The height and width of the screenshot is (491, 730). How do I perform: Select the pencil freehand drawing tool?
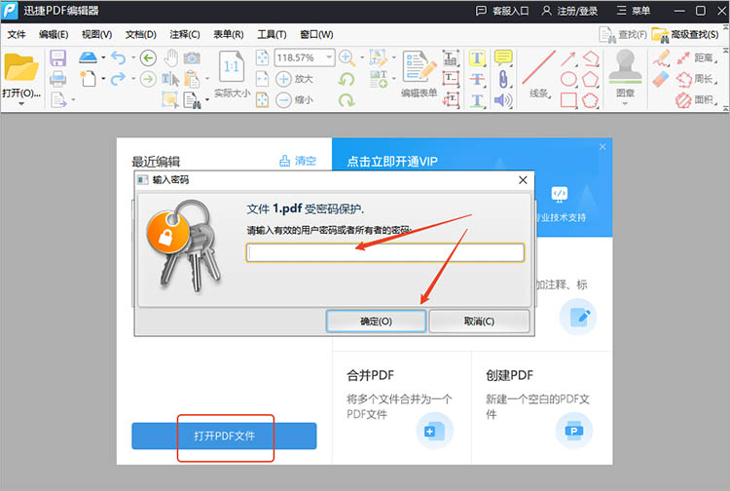661,57
